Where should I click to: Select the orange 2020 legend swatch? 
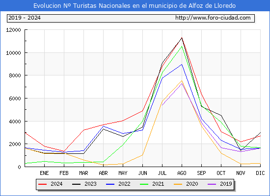[178, 184]
